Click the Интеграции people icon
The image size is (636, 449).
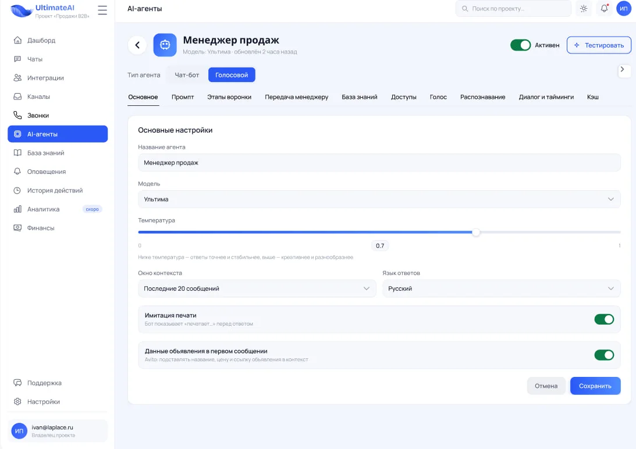[17, 77]
